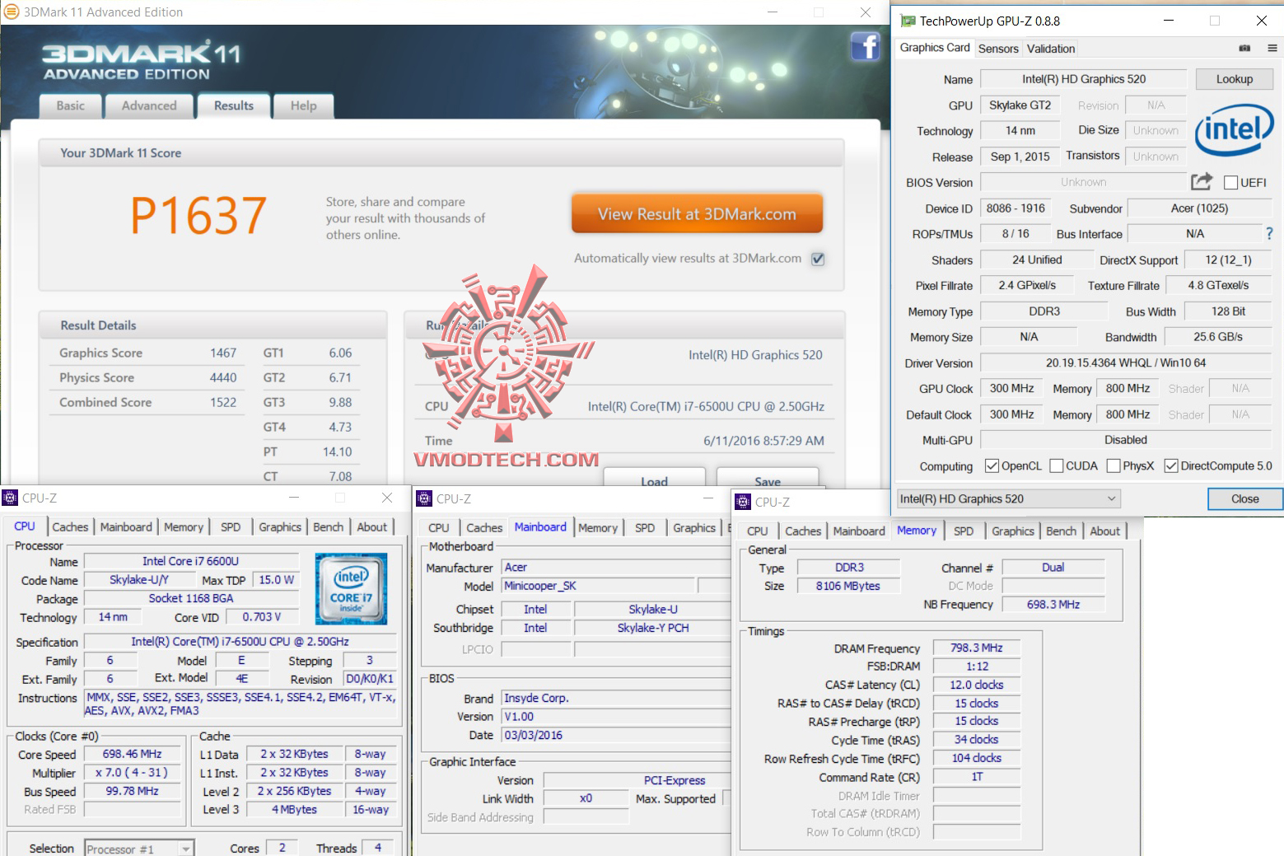The height and width of the screenshot is (856, 1284).
Task: Click the GPU value Skylake GT2
Action: [1020, 105]
